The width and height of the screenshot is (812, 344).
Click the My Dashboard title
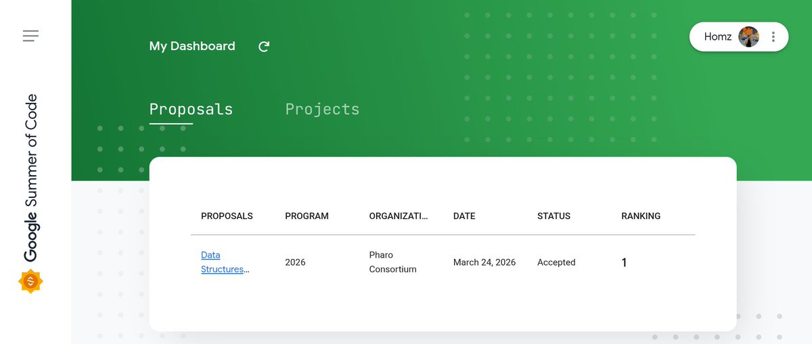[x=192, y=46]
